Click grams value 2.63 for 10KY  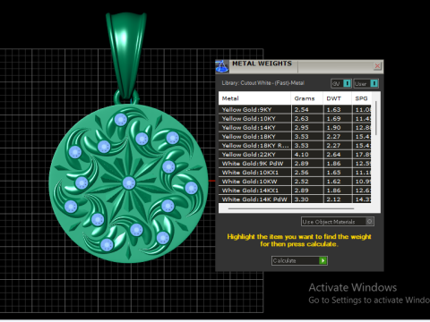302,118
